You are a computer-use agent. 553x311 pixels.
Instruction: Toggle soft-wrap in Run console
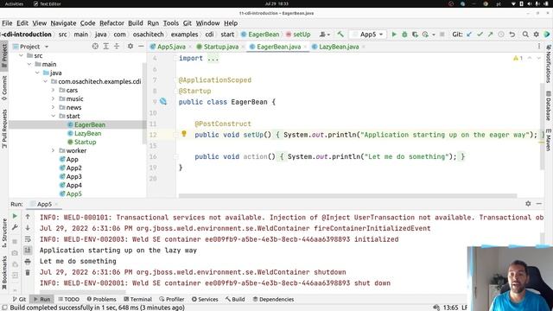[28, 239]
